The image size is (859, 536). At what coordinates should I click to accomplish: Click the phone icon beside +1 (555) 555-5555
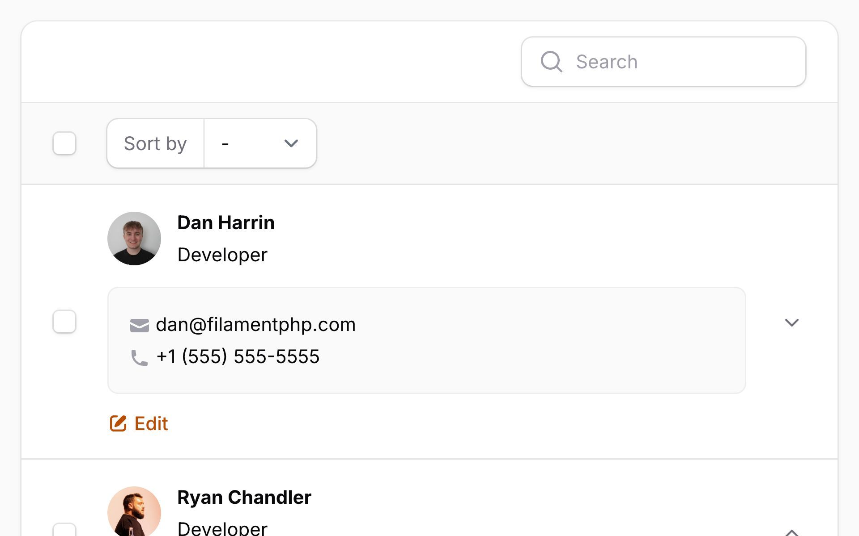[139, 357]
